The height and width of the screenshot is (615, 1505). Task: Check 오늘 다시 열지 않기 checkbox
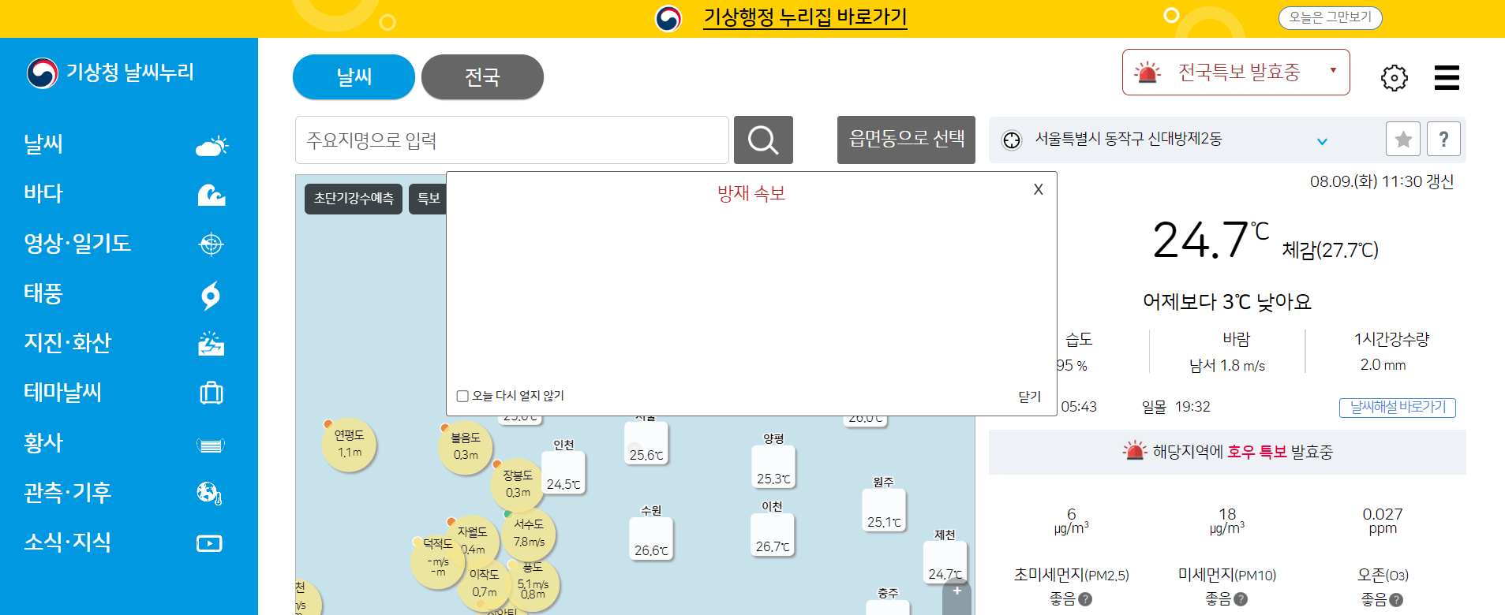pyautogui.click(x=462, y=396)
